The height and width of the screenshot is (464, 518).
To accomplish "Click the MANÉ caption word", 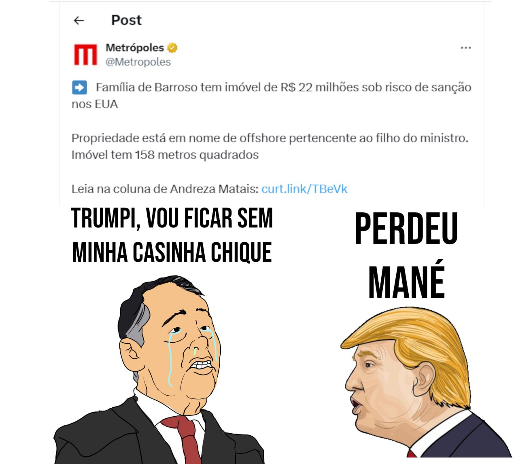I will tap(406, 282).
